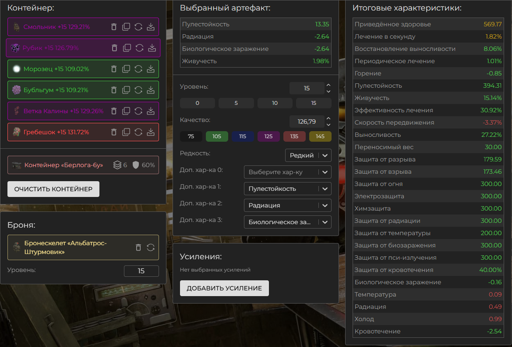512x347 pixels.
Task: Remove the Альбатрос-Штурмовик armor via trash icon
Action: (138, 247)
